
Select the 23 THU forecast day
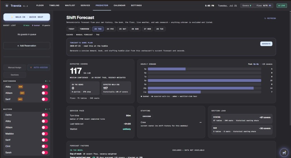(98, 29)
